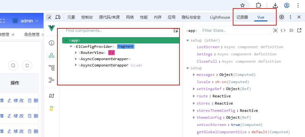Open DevTools settings gear
The image size is (305, 137).
(x=282, y=17)
